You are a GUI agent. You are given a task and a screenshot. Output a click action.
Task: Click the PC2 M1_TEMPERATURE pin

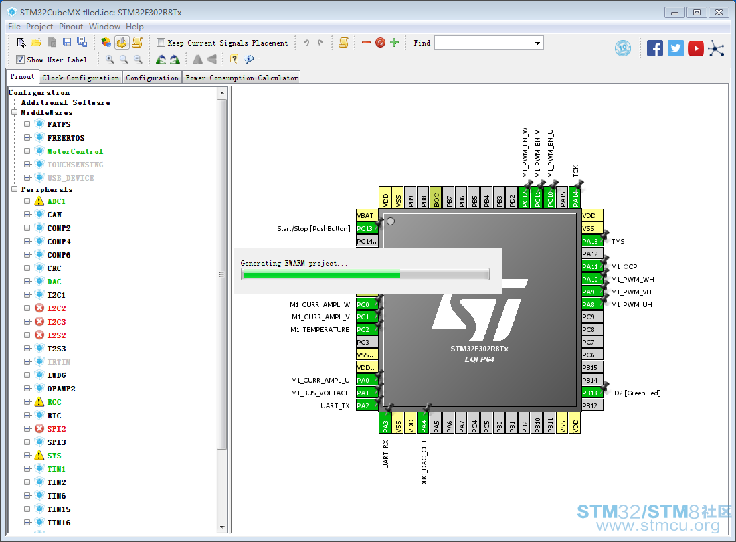[367, 330]
